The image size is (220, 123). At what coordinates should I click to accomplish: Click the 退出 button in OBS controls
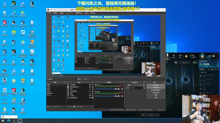click(x=156, y=98)
